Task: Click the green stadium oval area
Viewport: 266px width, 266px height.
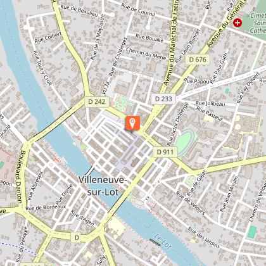Action: [x=184, y=142]
